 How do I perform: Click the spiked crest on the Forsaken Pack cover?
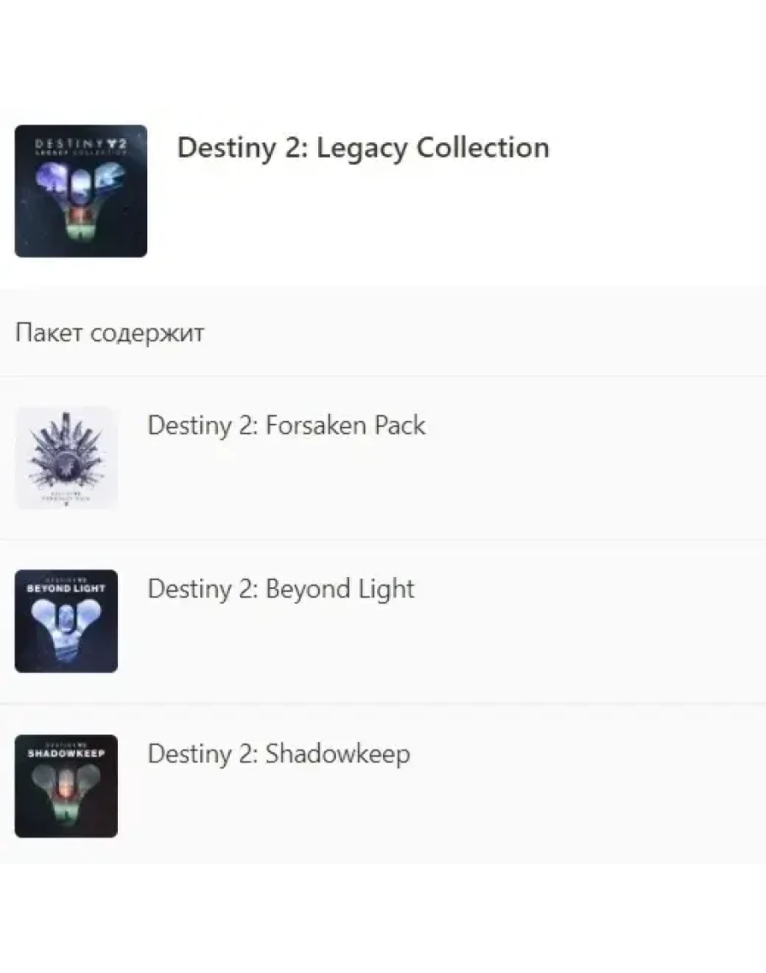66,451
